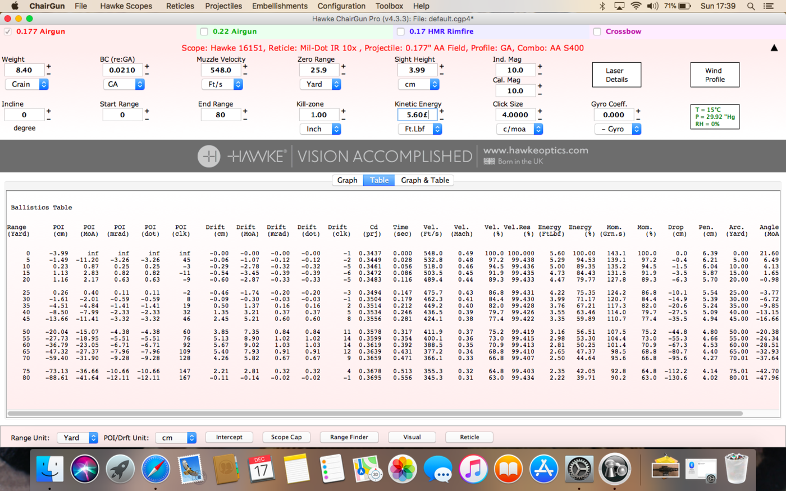Open Launchpad rocket icon in dock
786x491 pixels.
(x=120, y=469)
